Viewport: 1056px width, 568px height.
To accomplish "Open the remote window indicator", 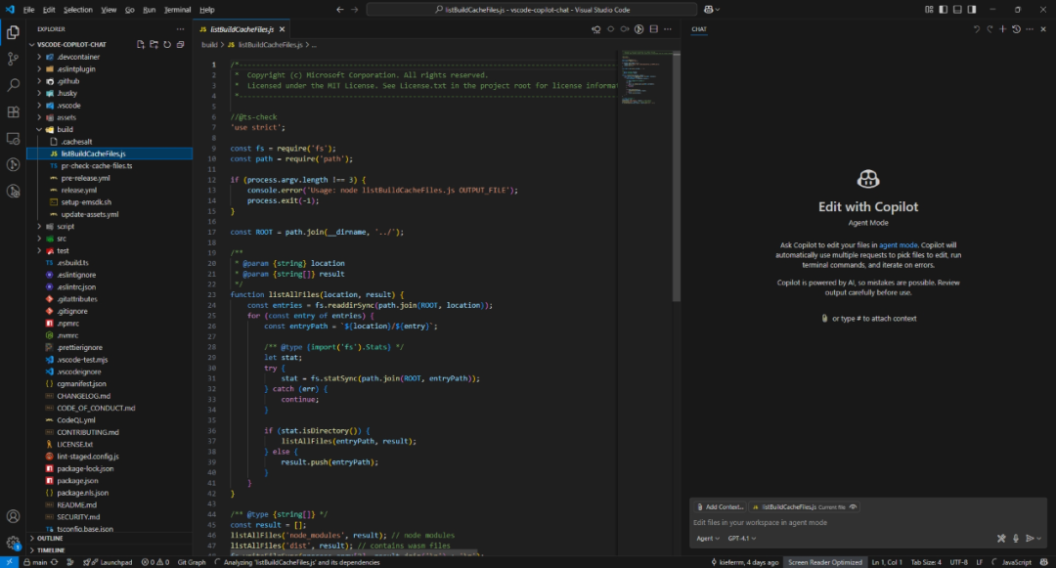I will click(10, 562).
